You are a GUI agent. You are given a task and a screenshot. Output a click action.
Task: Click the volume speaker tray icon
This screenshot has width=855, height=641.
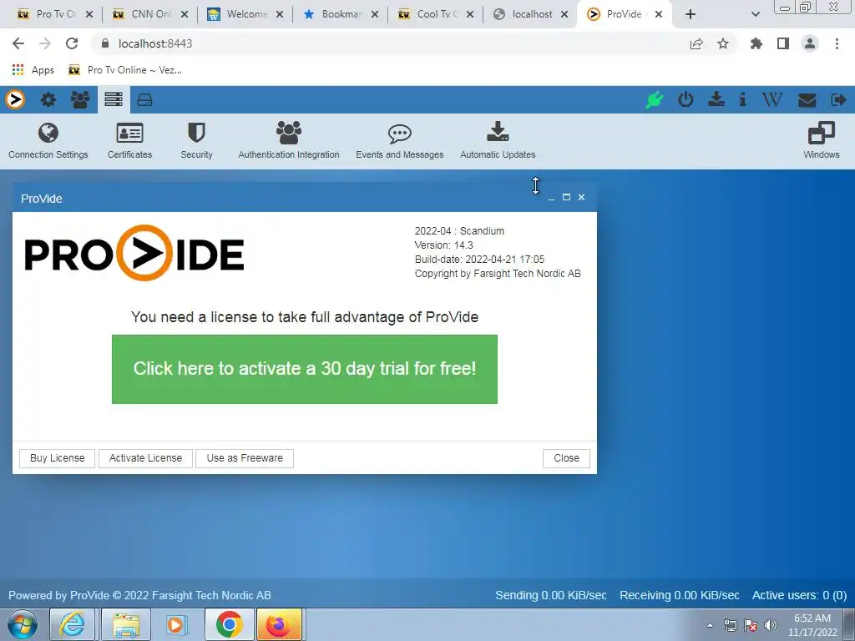(x=771, y=625)
